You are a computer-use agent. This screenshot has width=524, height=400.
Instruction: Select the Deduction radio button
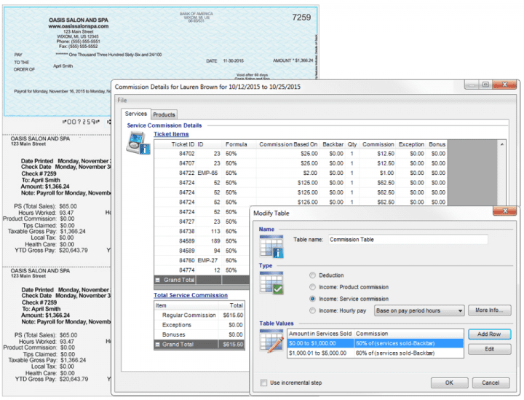[313, 275]
